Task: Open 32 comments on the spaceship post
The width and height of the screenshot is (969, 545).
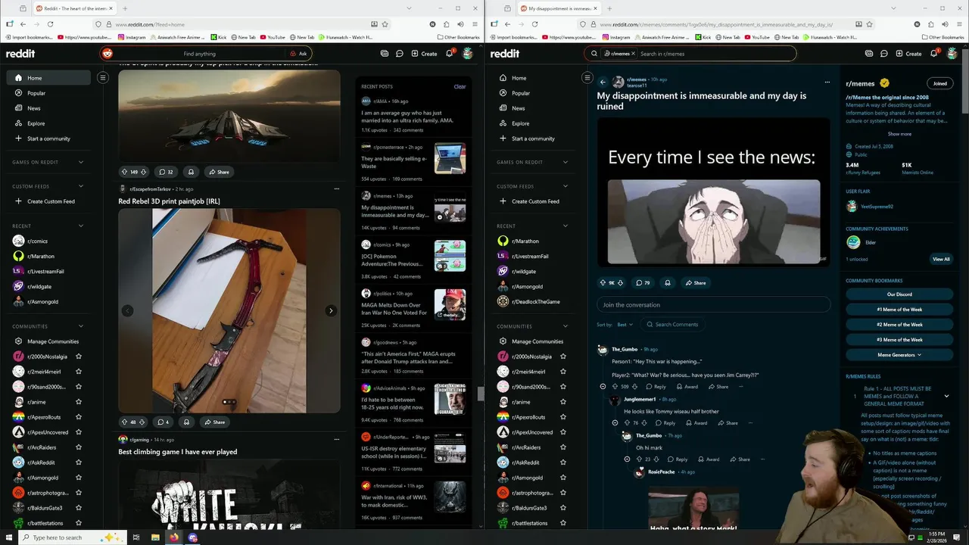Action: point(165,172)
